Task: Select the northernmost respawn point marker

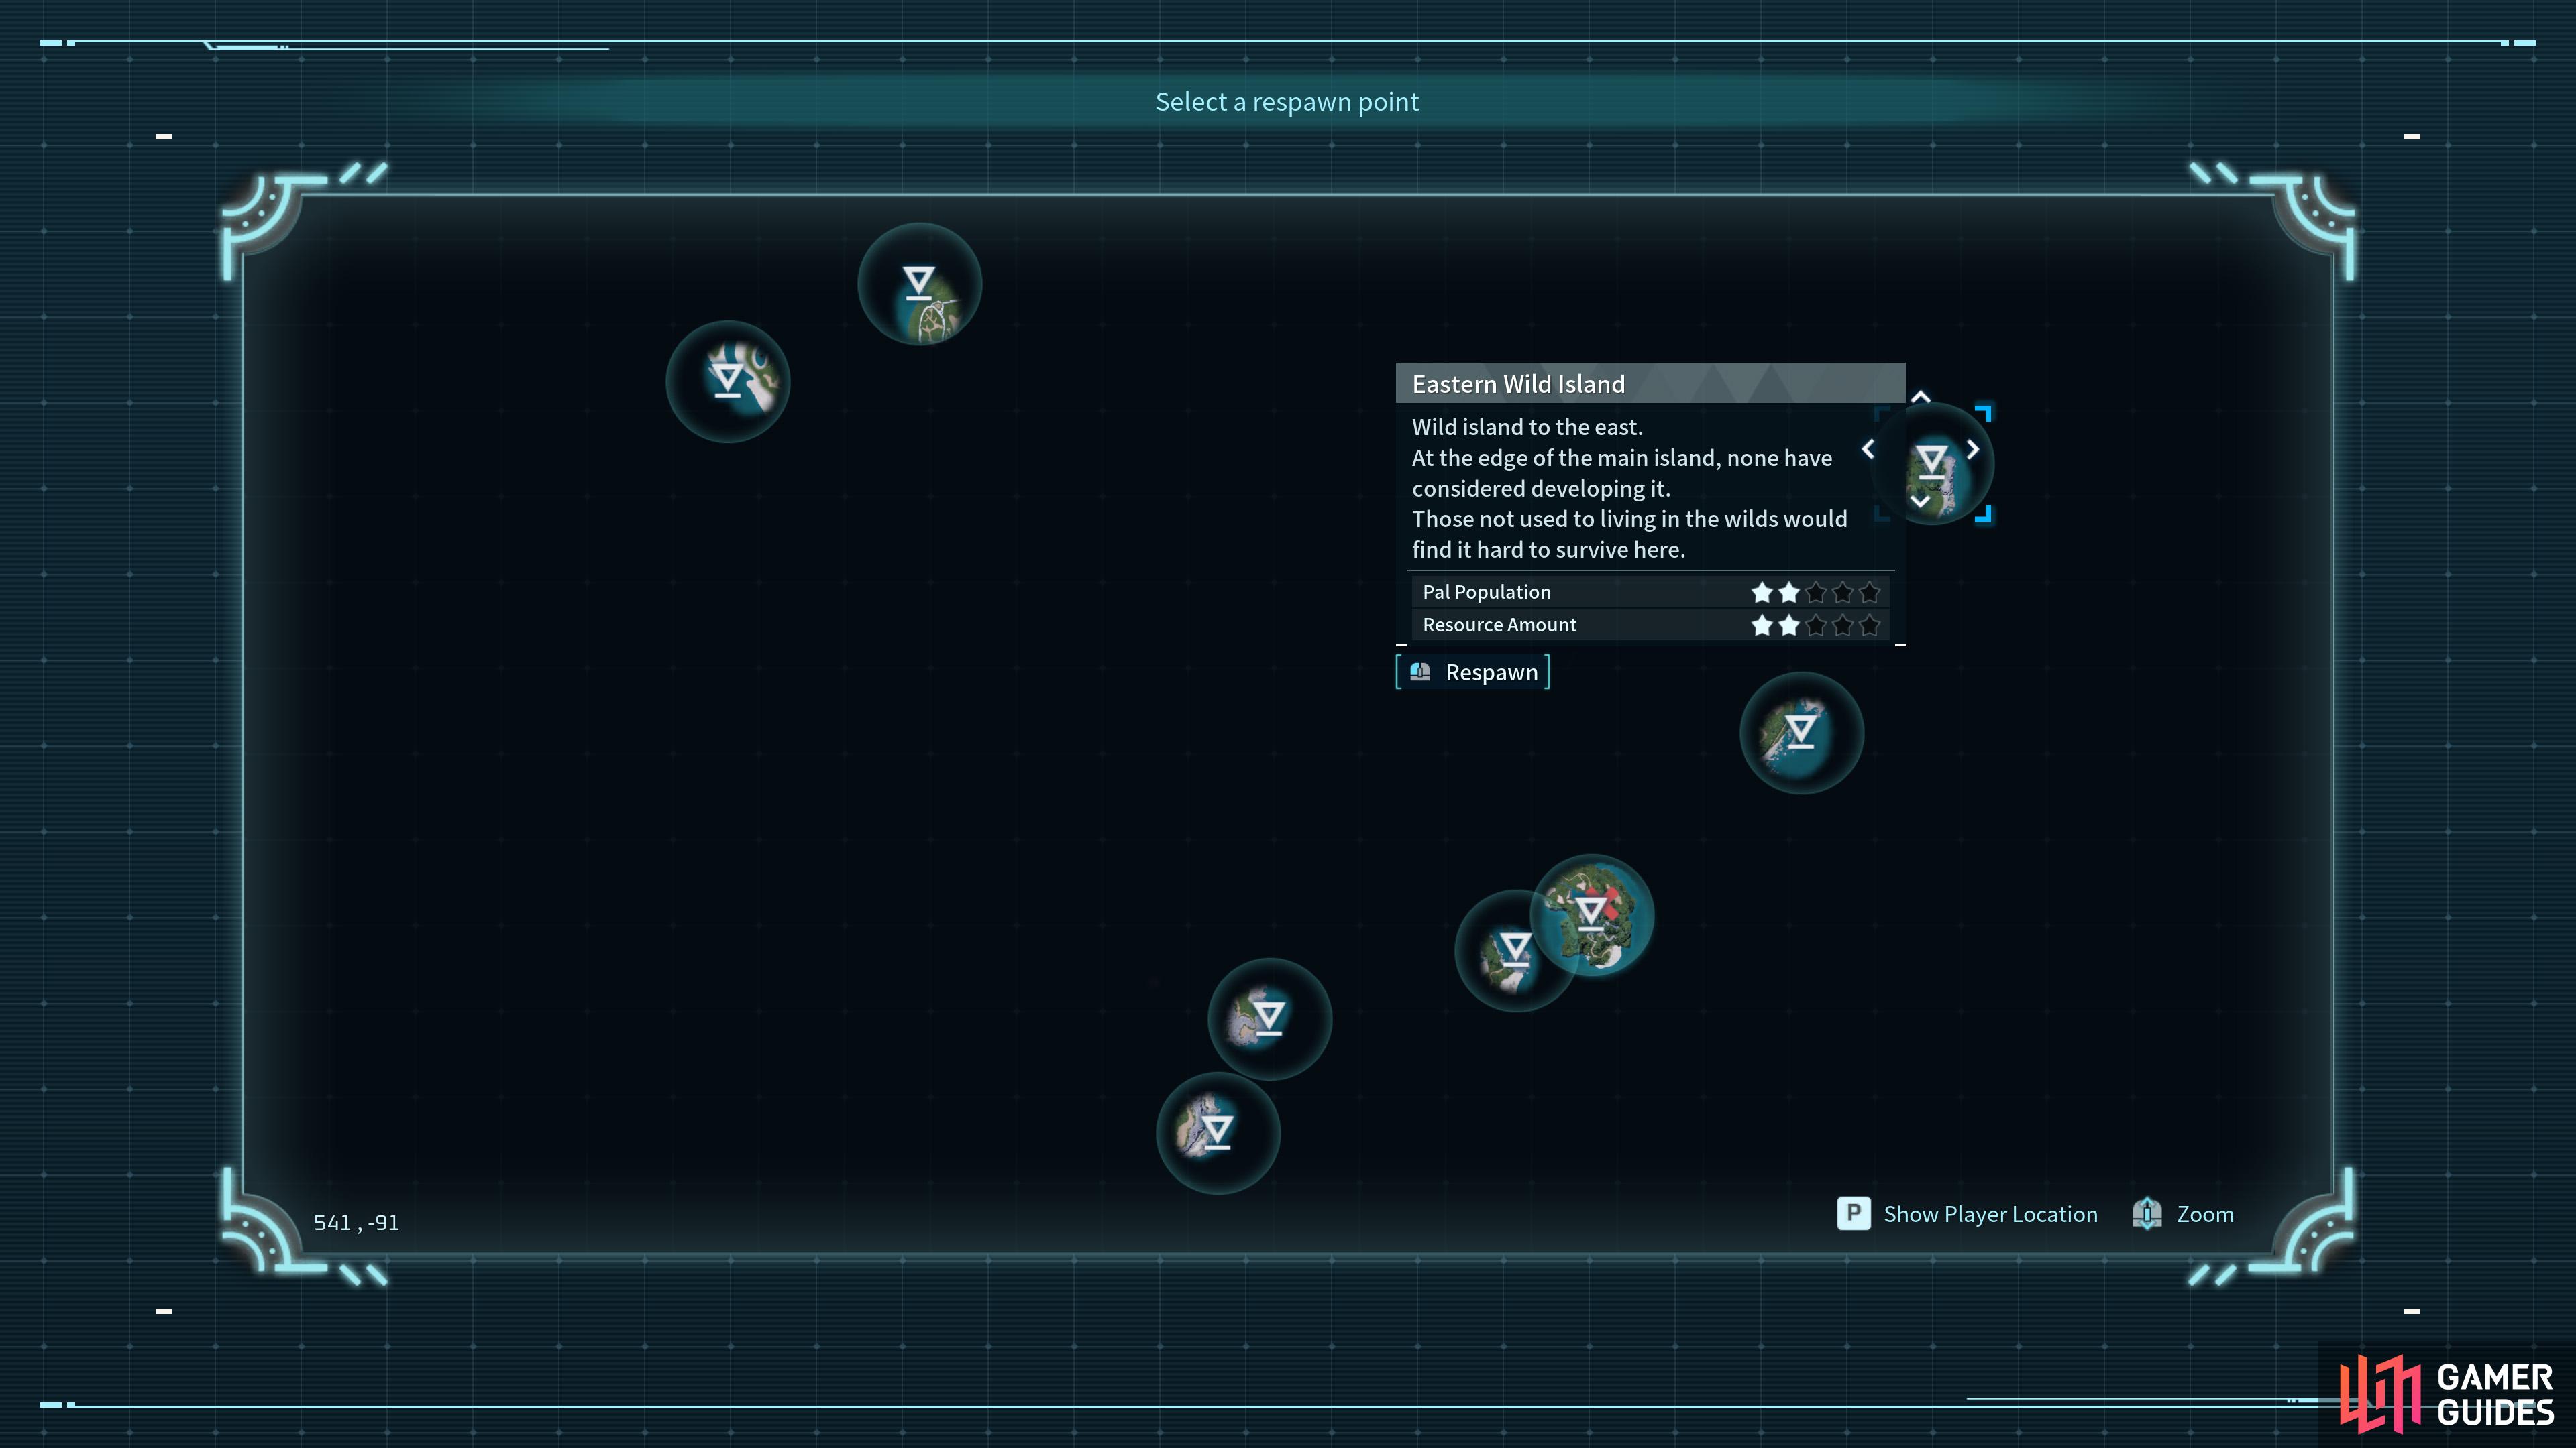Action: pyautogui.click(x=919, y=284)
